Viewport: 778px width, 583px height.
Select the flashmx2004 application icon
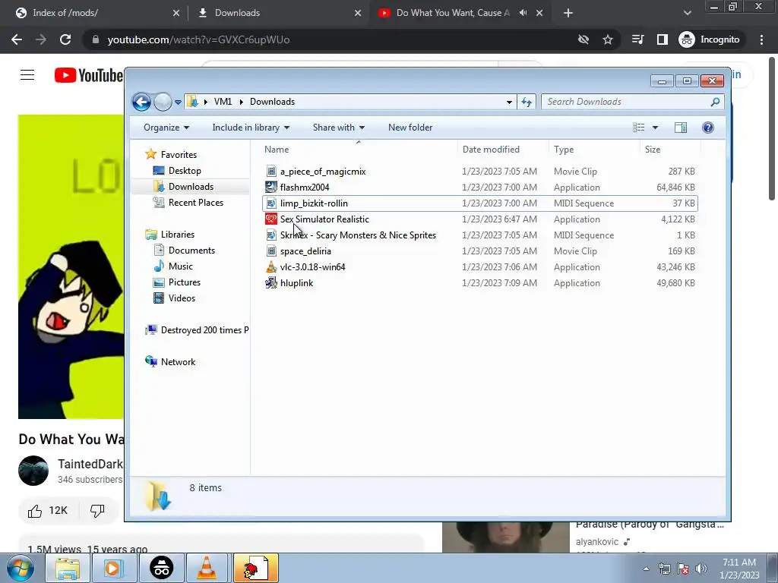[271, 188]
